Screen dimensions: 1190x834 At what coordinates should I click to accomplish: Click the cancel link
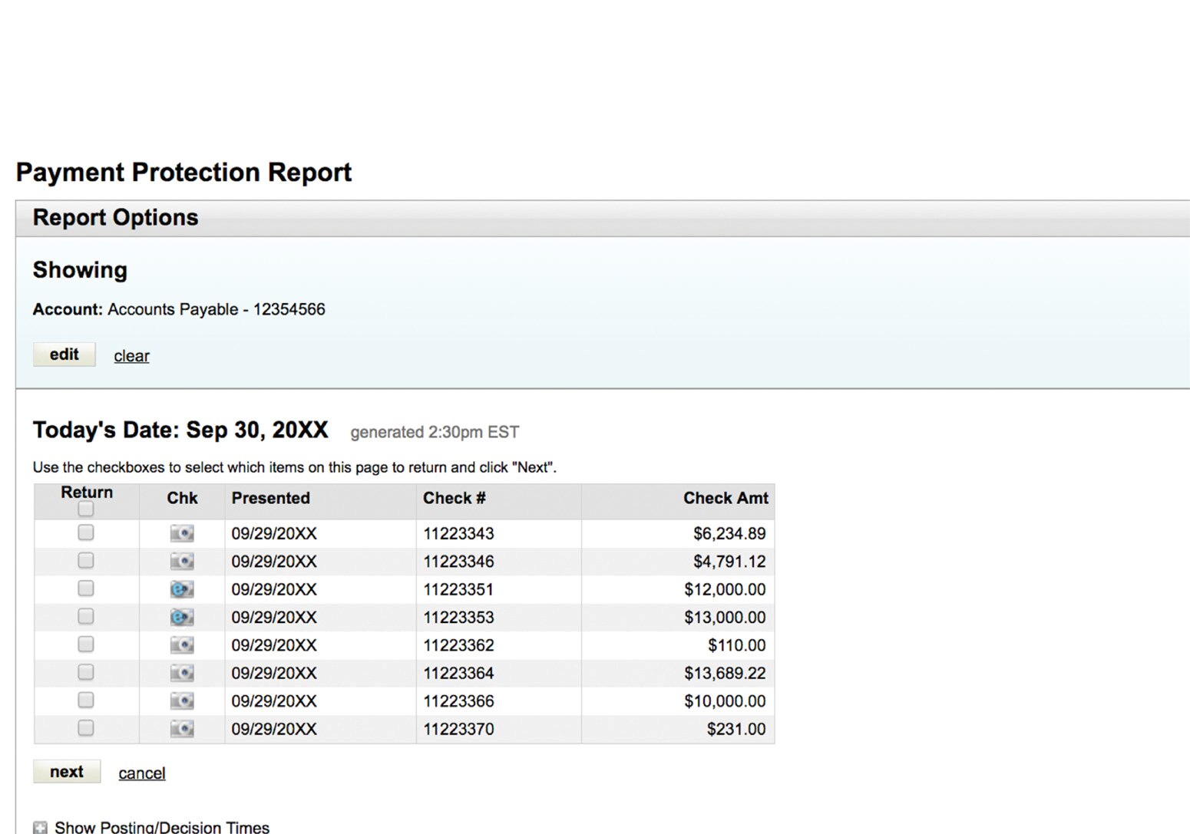coord(141,773)
